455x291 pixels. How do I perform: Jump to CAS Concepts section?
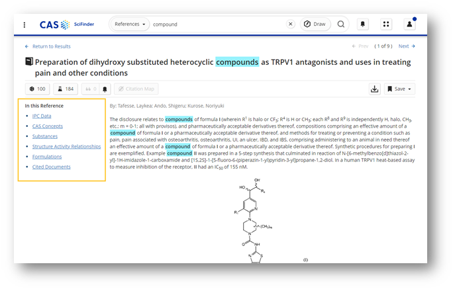[48, 126]
